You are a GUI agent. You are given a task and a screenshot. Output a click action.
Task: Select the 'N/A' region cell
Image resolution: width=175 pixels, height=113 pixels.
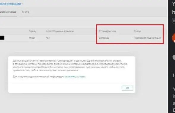coord(48,38)
